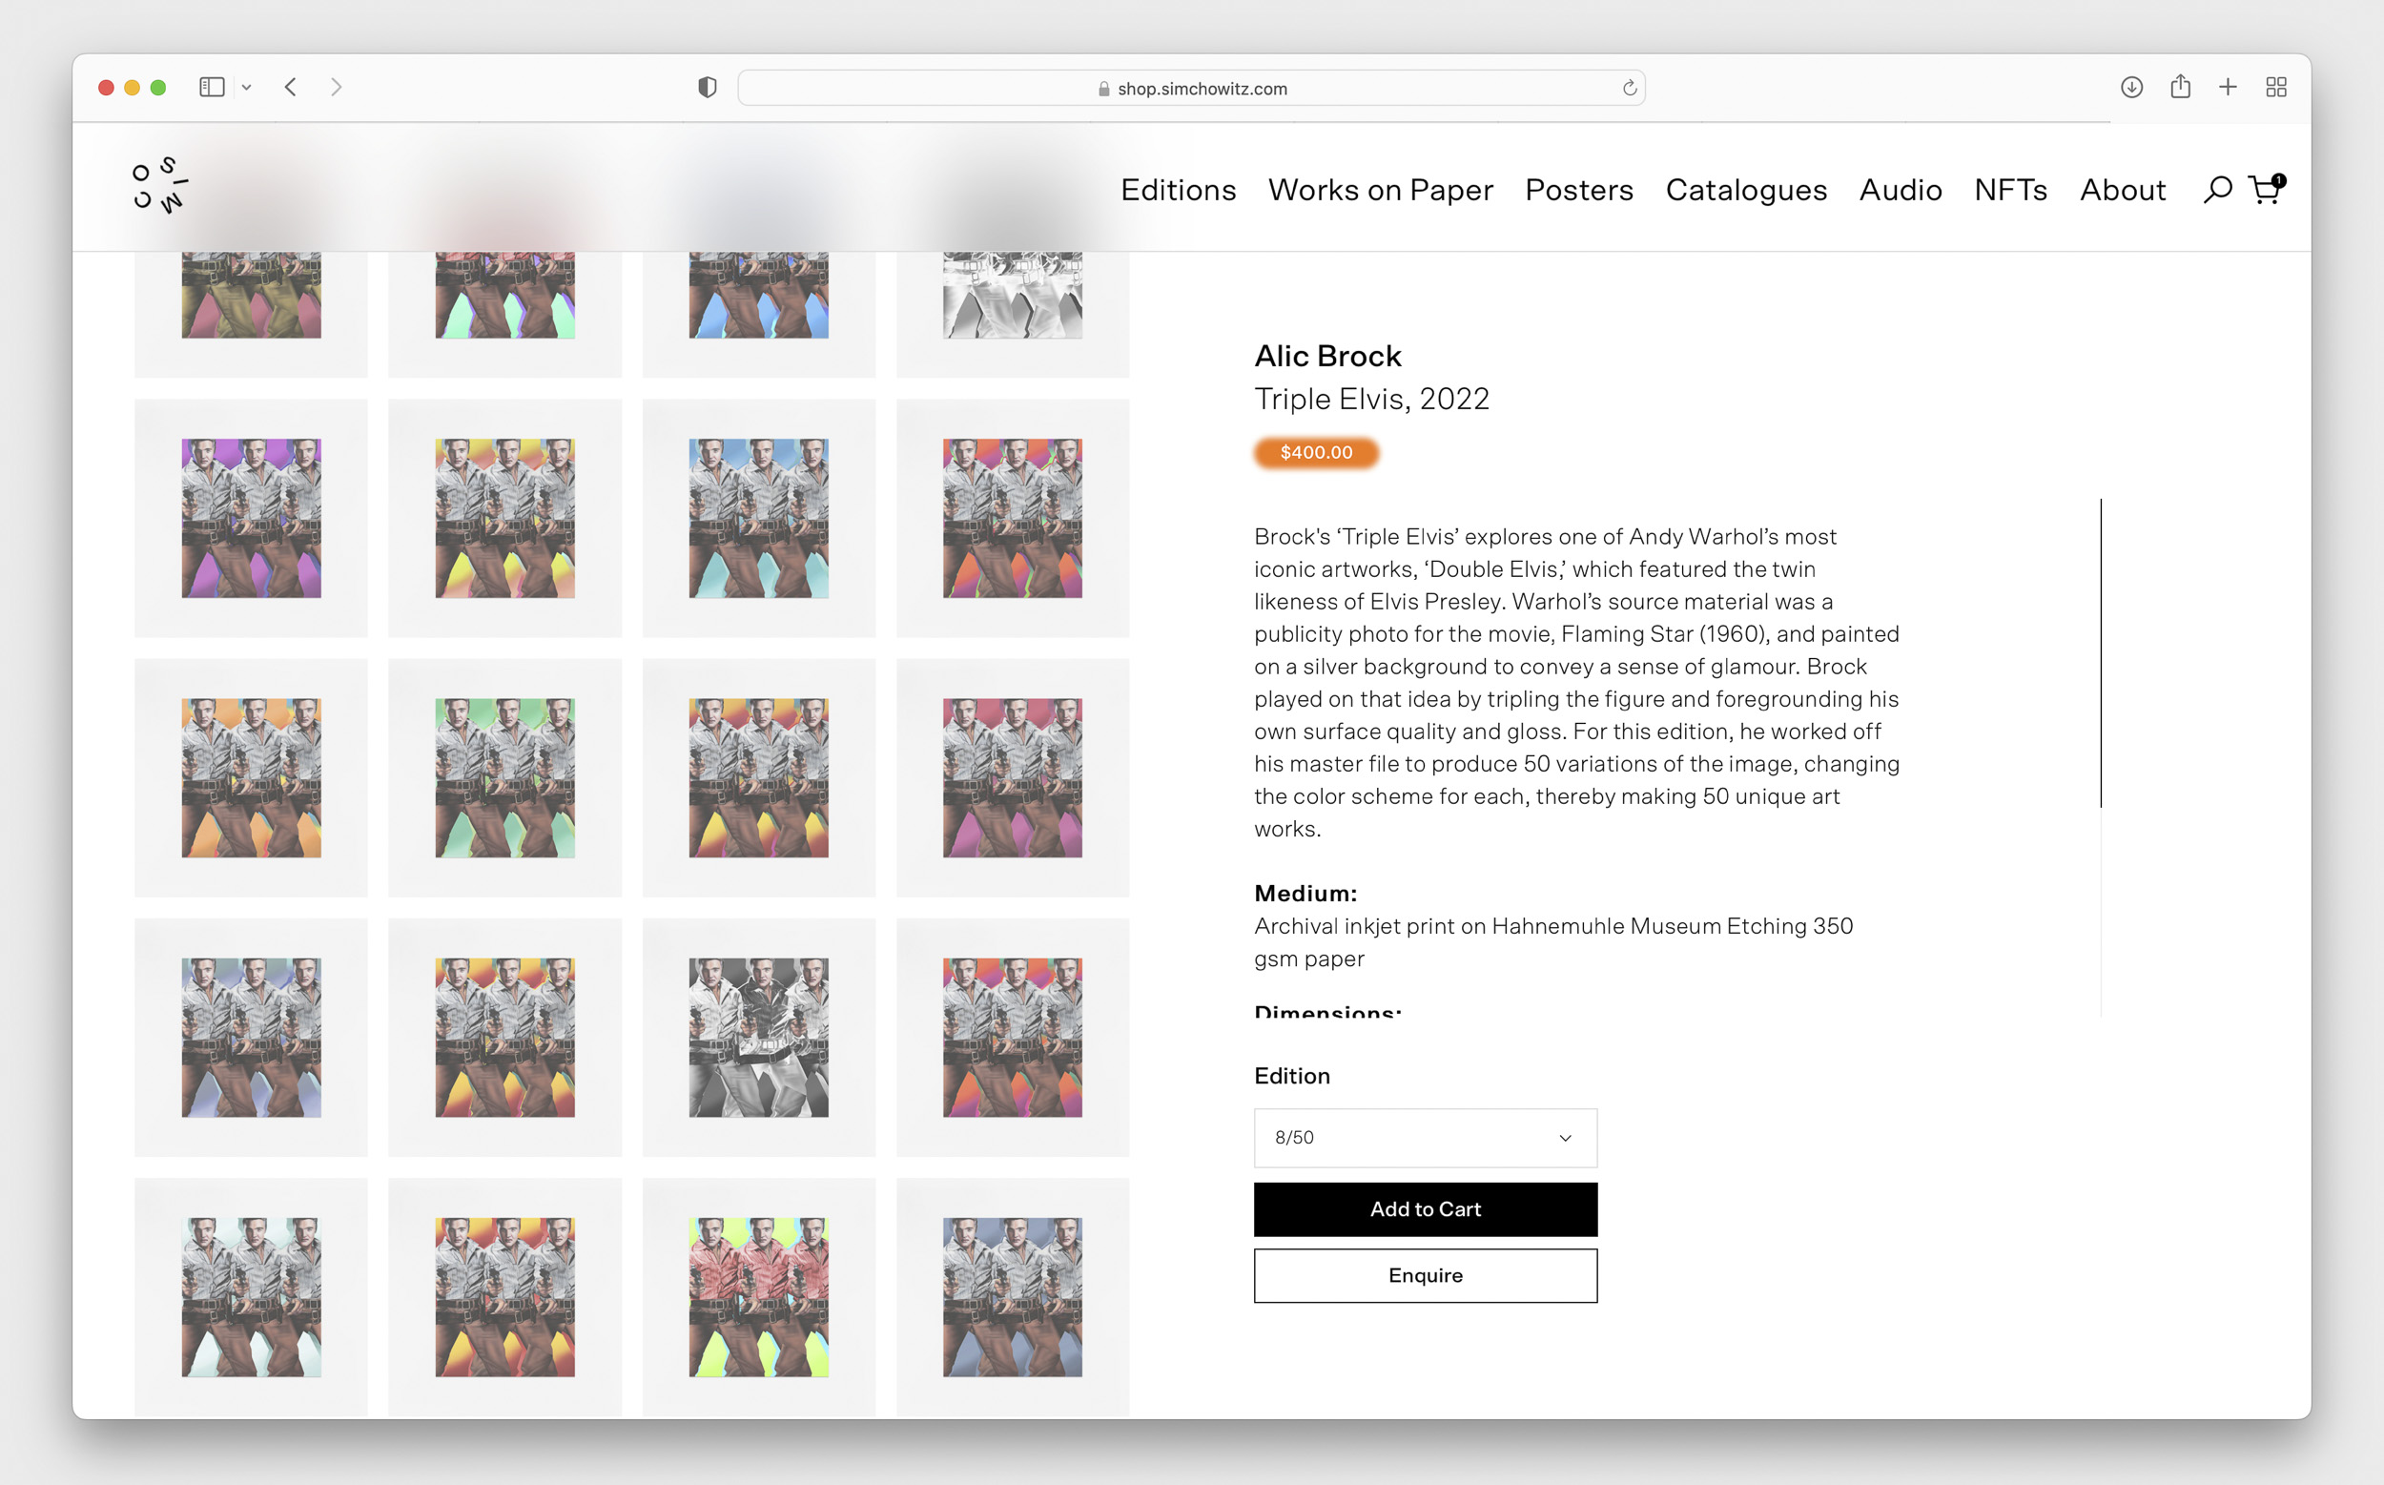Expand the Edition 8/50 dropdown
This screenshot has width=2384, height=1485.
[x=1425, y=1137]
